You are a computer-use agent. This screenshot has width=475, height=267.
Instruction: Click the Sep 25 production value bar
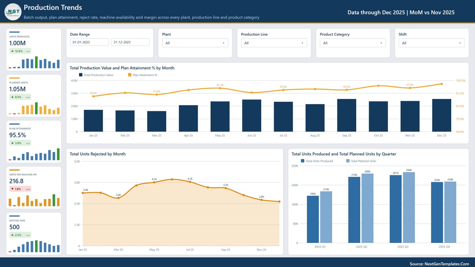[346, 115]
